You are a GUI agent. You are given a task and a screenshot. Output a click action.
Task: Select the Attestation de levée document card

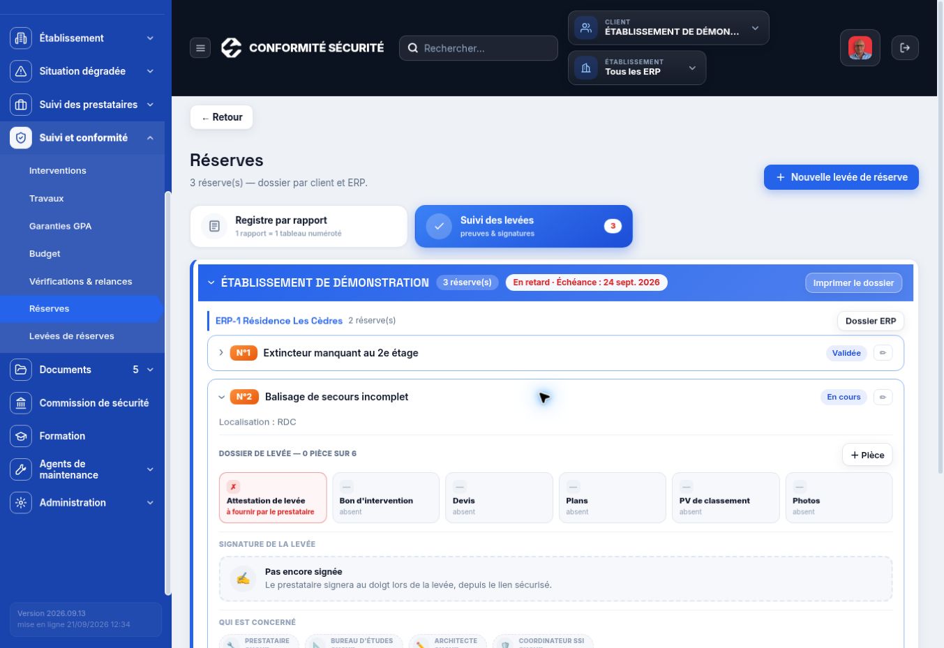click(273, 498)
